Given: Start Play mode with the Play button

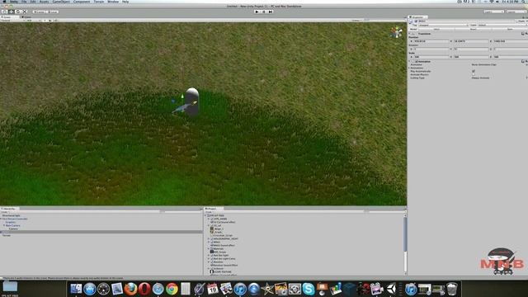Looking at the screenshot, I should [257, 12].
